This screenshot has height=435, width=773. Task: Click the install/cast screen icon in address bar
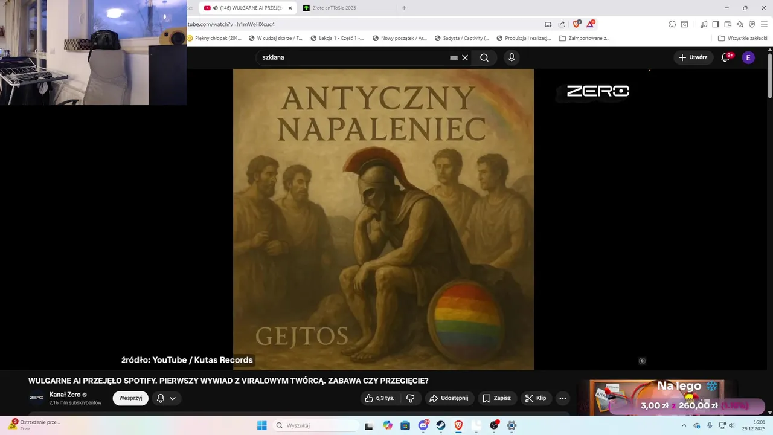(x=548, y=24)
